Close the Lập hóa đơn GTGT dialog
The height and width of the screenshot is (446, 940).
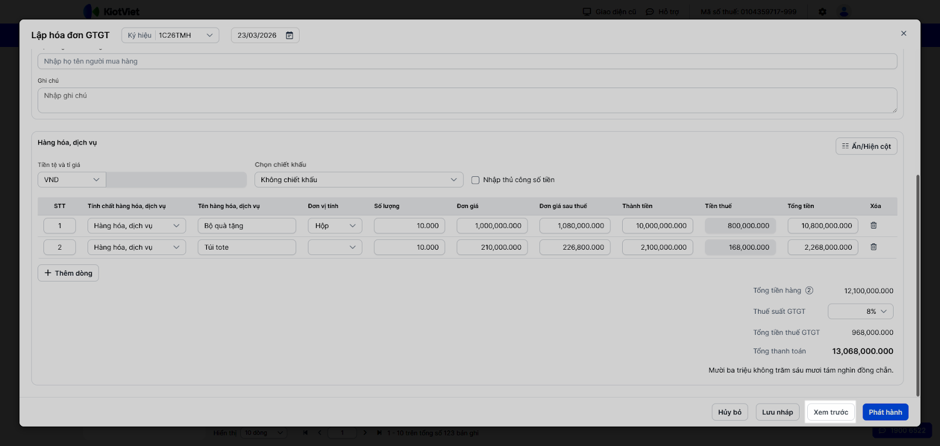pos(904,33)
